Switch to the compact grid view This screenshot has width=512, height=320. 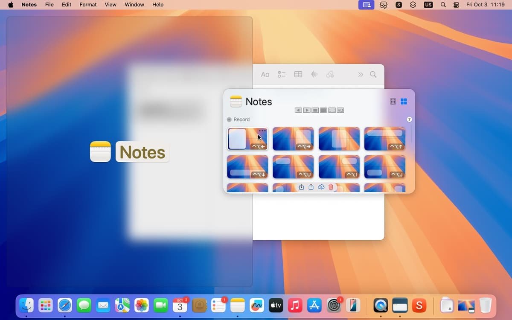click(393, 101)
